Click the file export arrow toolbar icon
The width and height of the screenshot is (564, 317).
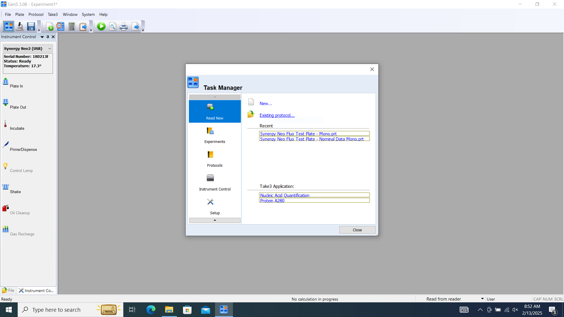[135, 27]
